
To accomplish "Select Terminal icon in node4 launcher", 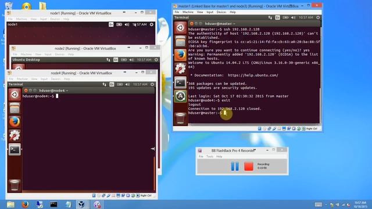I will (15, 150).
